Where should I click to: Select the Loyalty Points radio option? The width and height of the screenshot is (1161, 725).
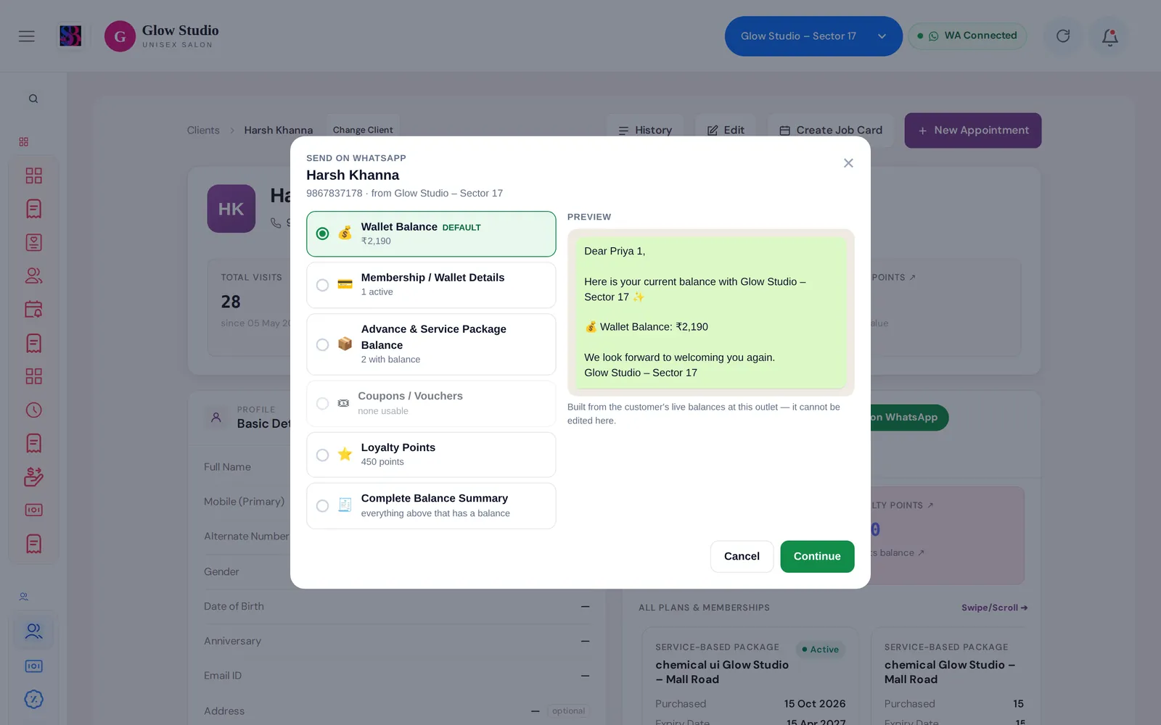pos(431,455)
